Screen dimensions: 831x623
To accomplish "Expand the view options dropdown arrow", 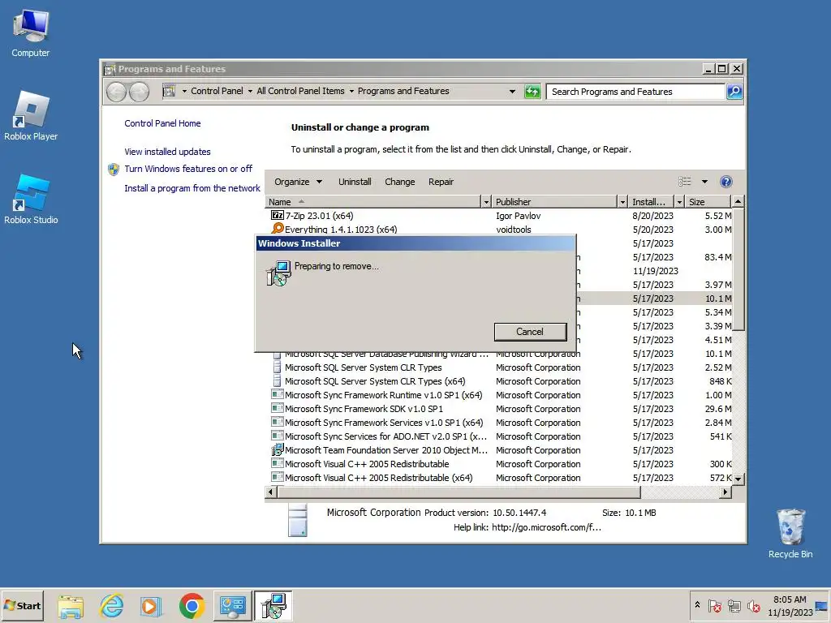I will tap(705, 182).
